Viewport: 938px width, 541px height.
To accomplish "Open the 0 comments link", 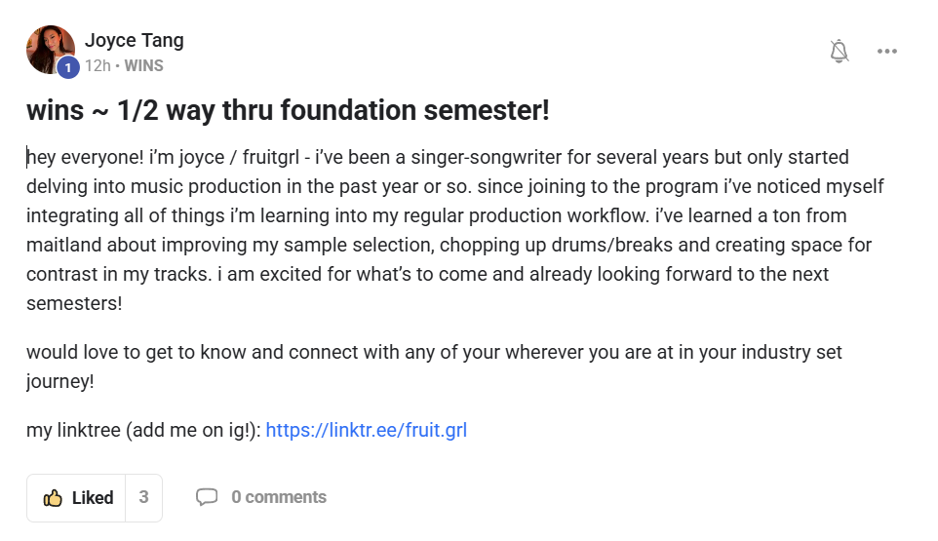I will [278, 497].
